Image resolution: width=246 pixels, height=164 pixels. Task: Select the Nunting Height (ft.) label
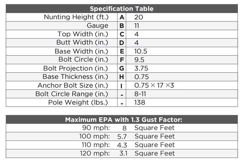tap(76, 17)
